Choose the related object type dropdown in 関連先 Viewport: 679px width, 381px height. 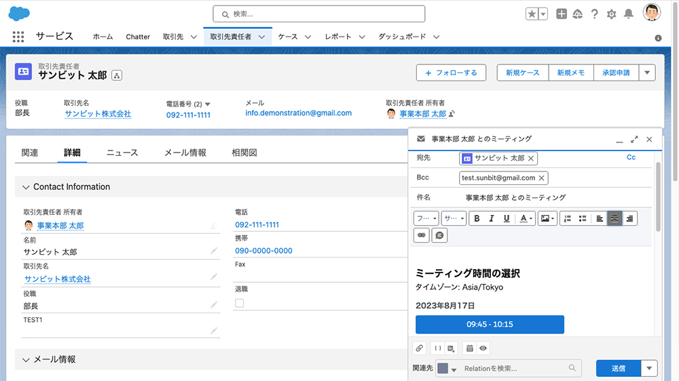[447, 369]
